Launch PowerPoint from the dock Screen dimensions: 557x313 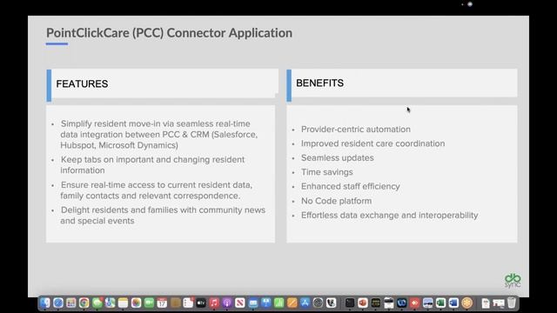pos(363,303)
